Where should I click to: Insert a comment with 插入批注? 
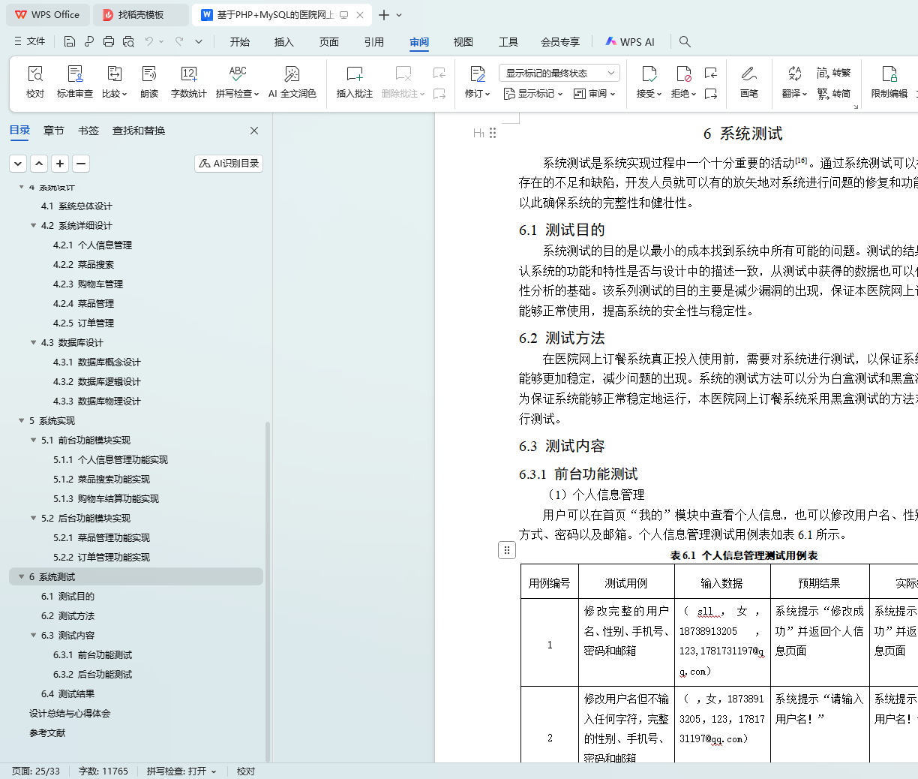pyautogui.click(x=355, y=82)
